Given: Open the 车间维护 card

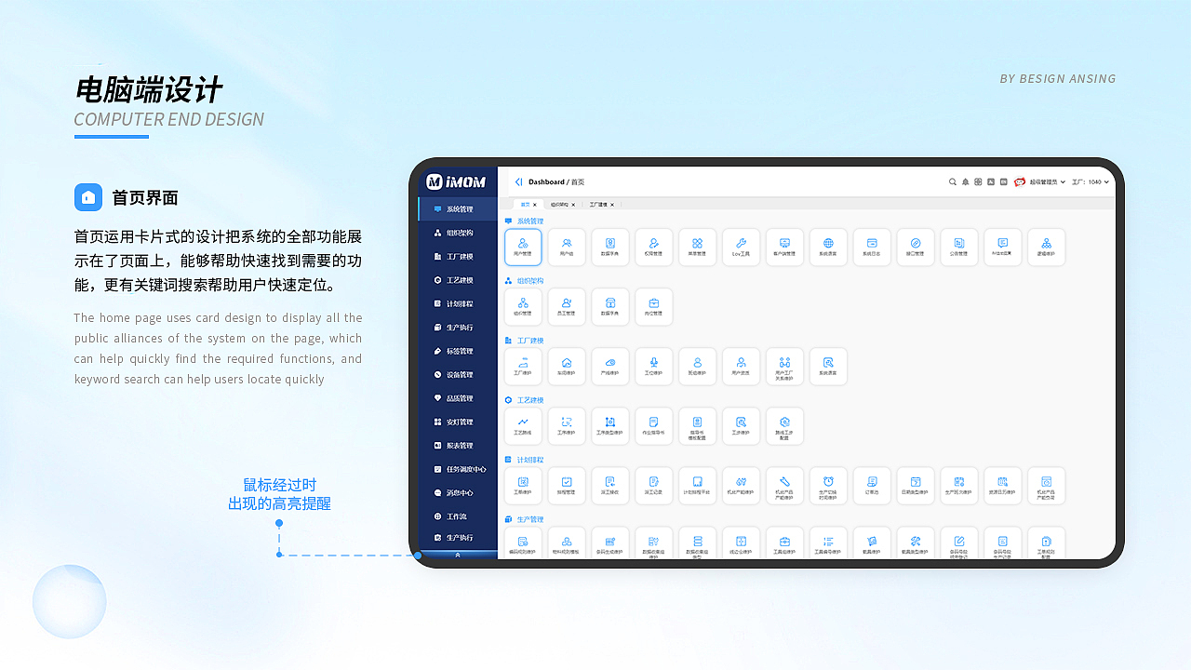Looking at the screenshot, I should [567, 367].
